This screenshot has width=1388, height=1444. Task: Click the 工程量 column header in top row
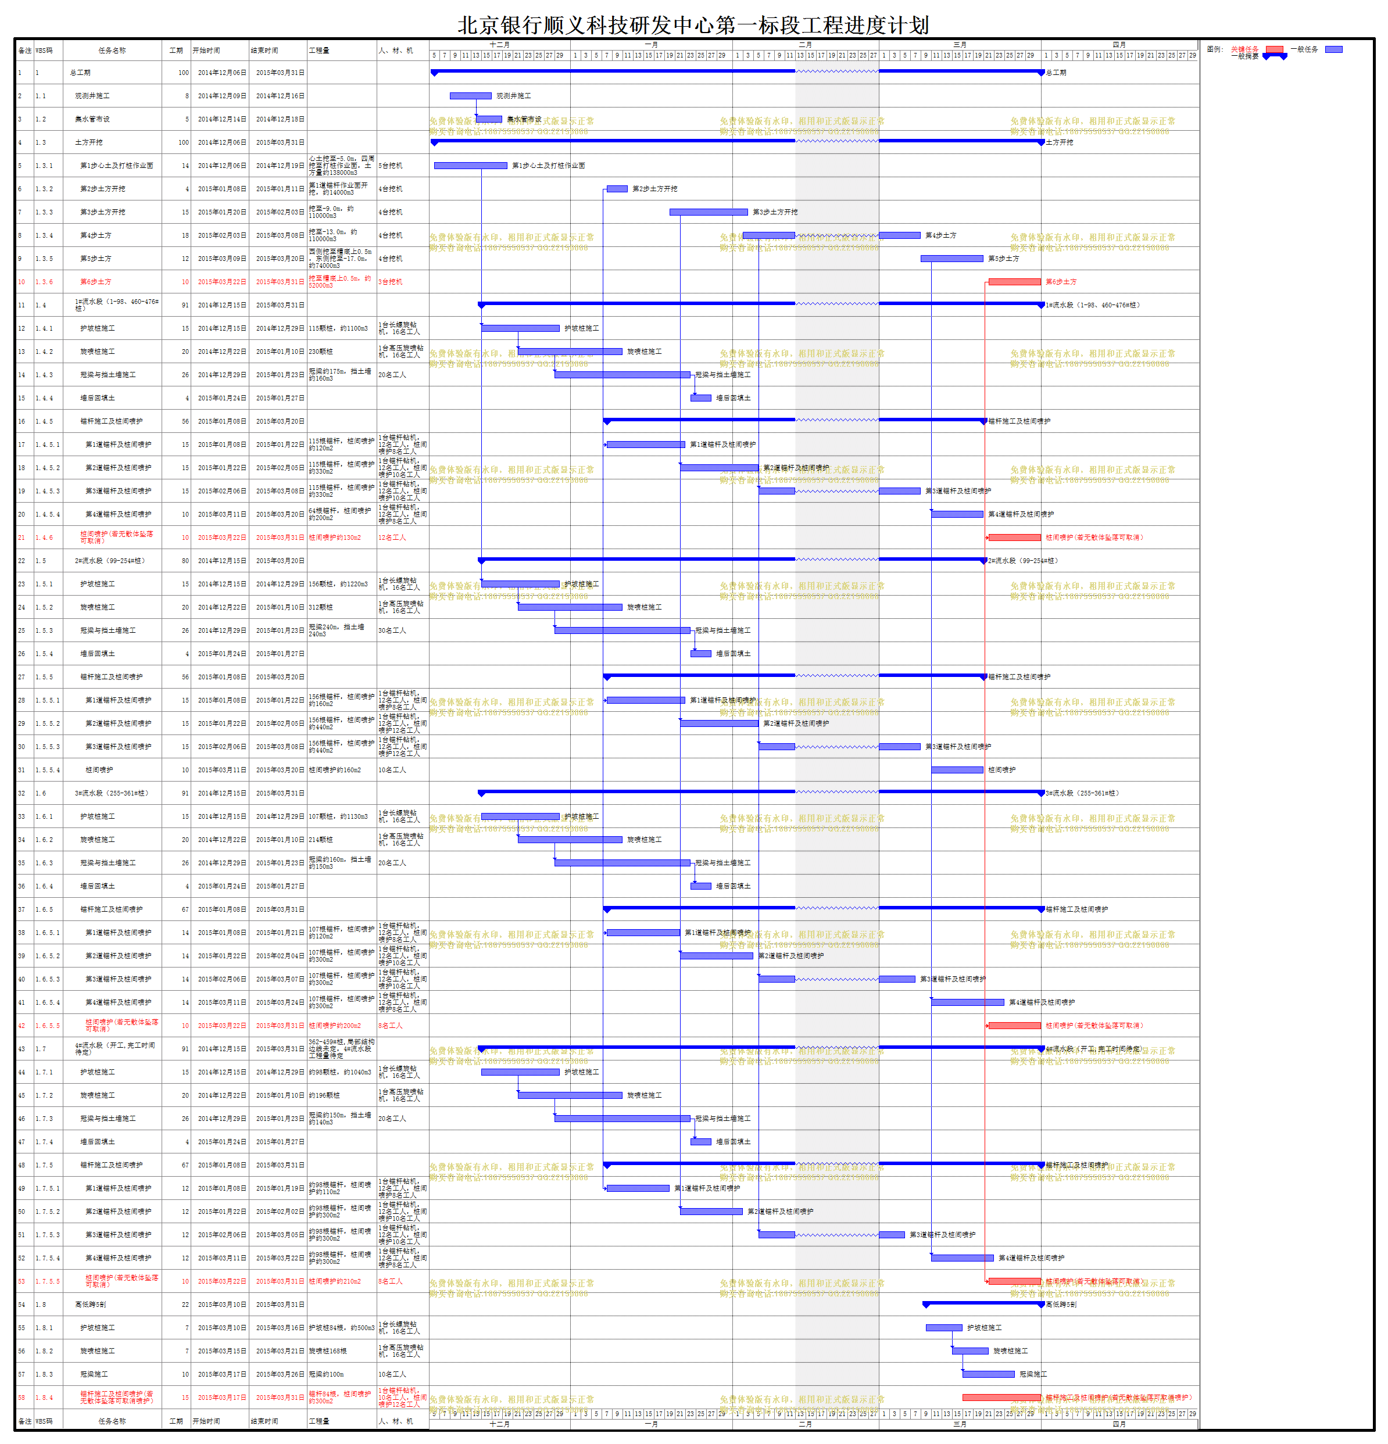pos(319,51)
